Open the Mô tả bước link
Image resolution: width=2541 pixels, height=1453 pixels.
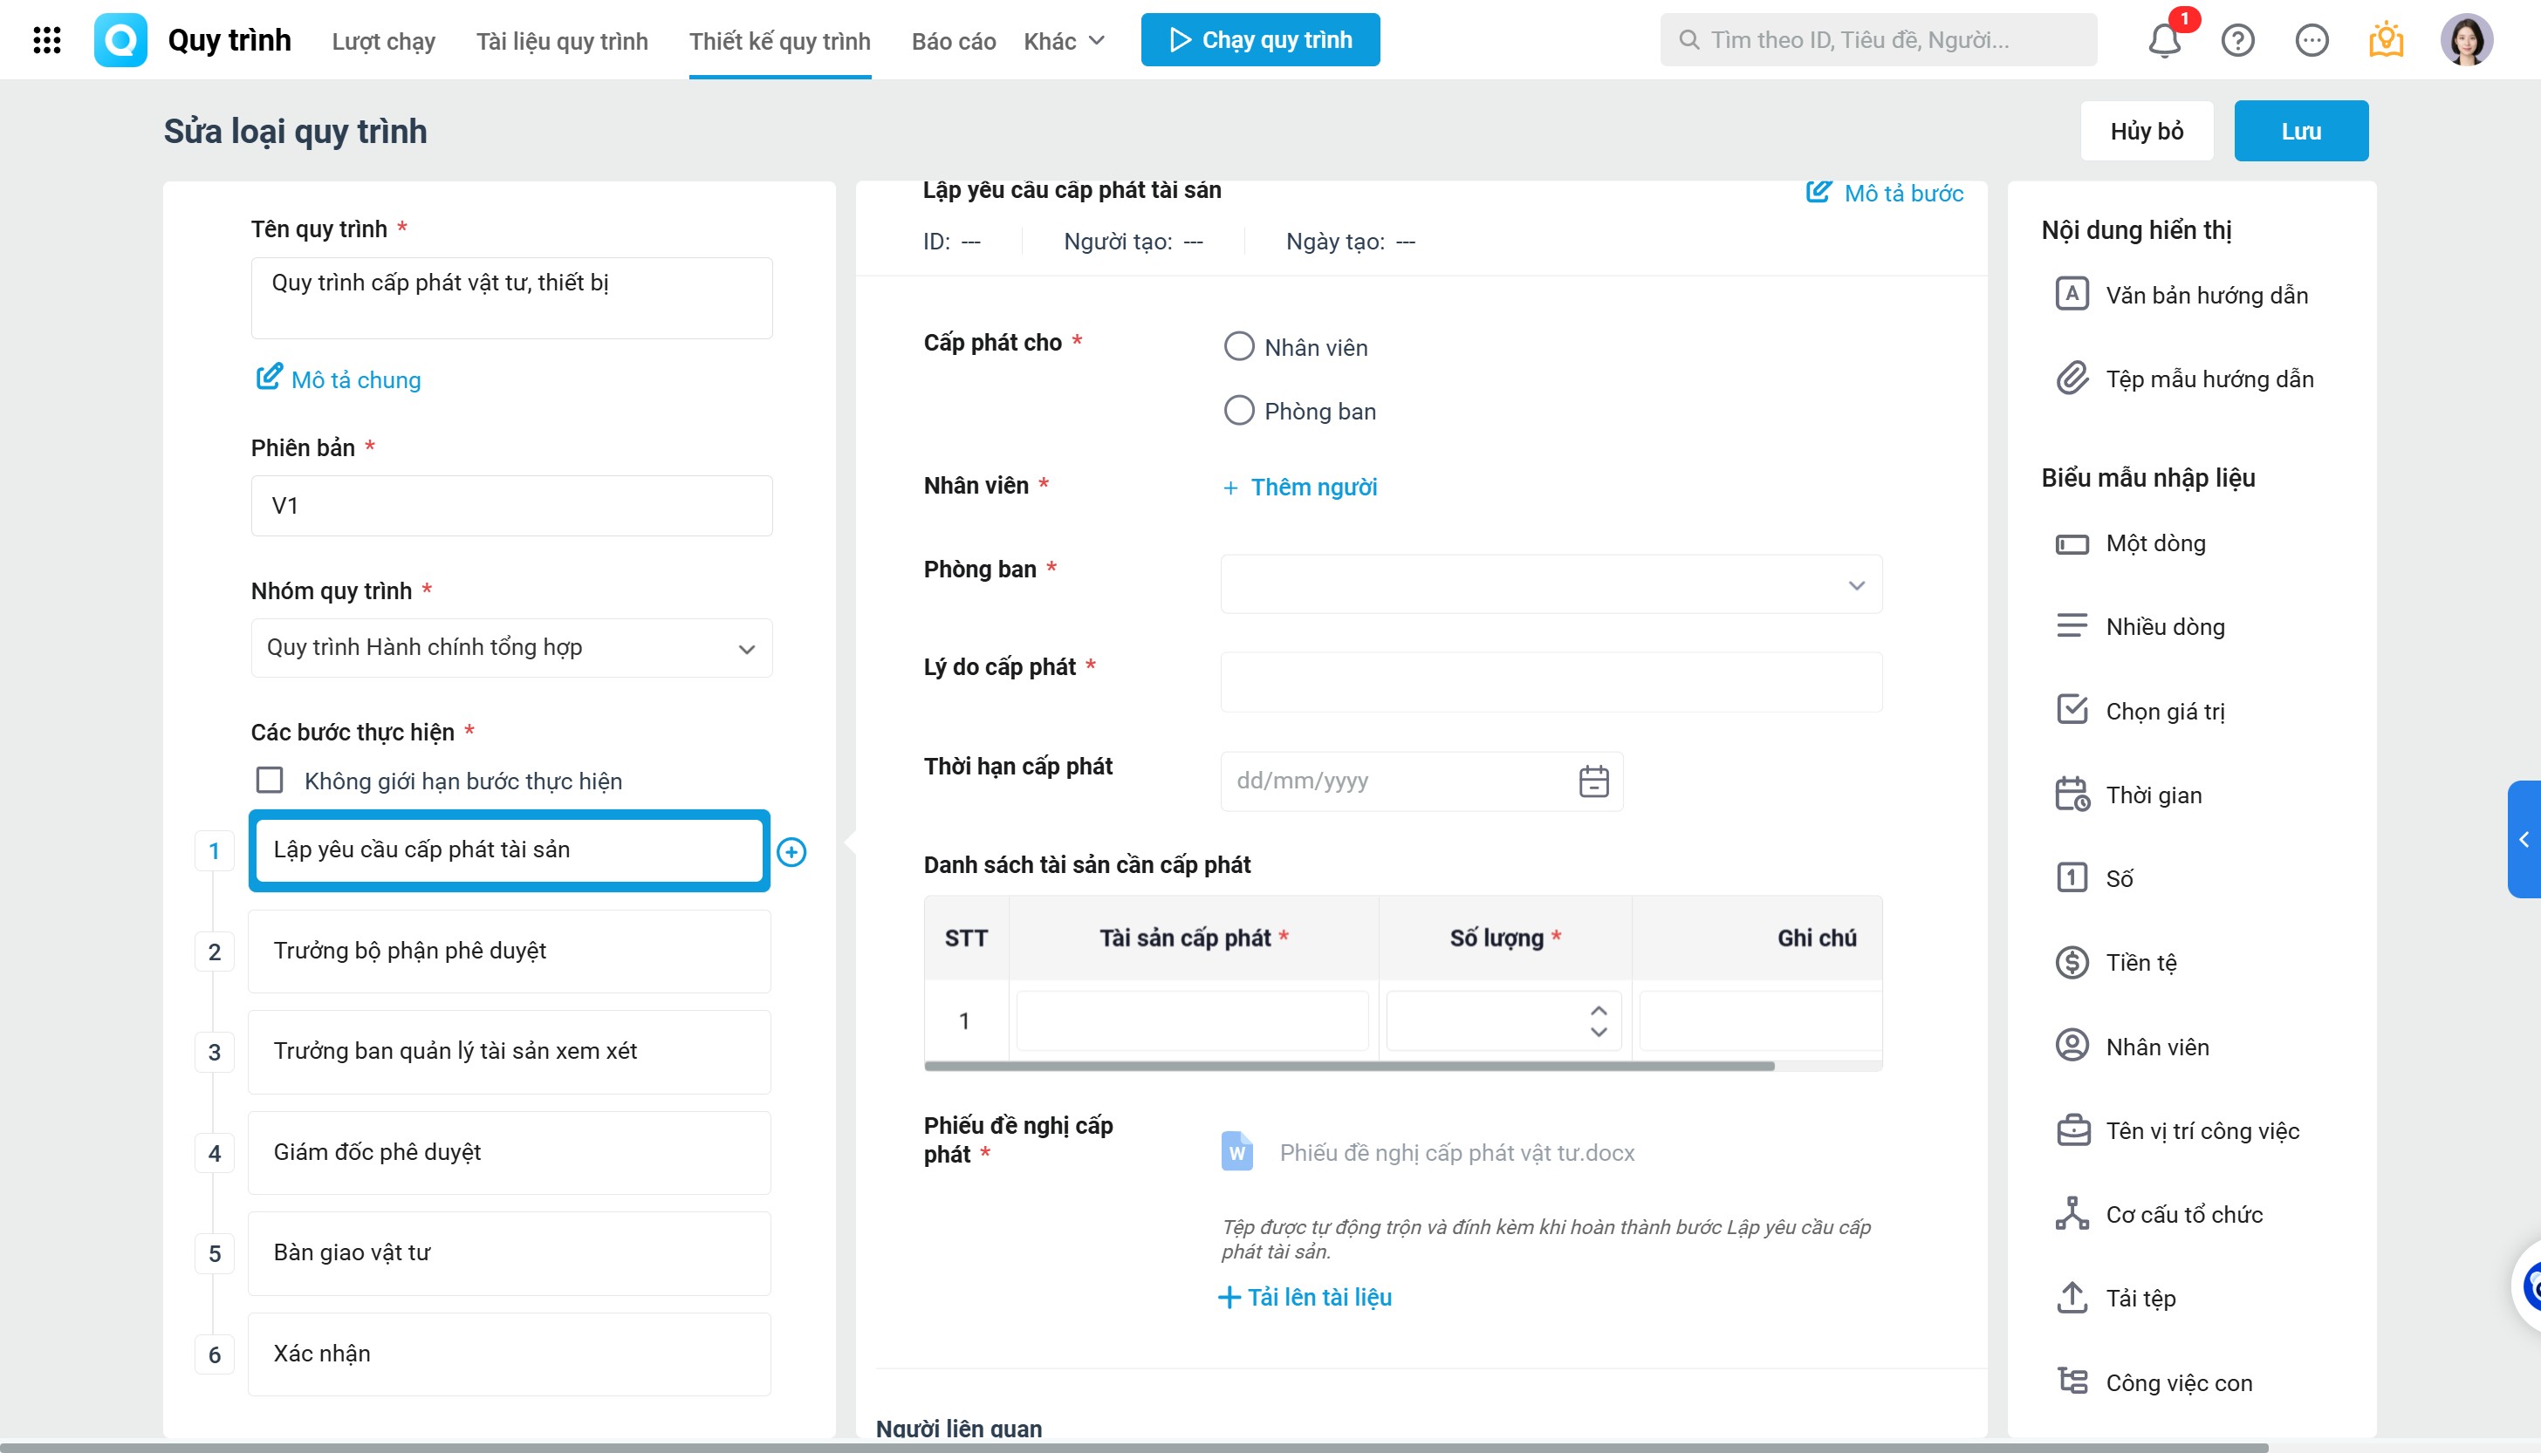coord(1885,193)
